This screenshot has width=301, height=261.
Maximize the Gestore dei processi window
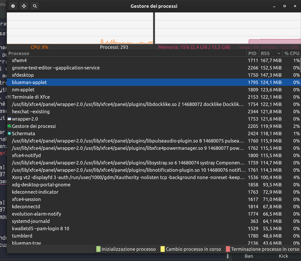click(284, 6)
